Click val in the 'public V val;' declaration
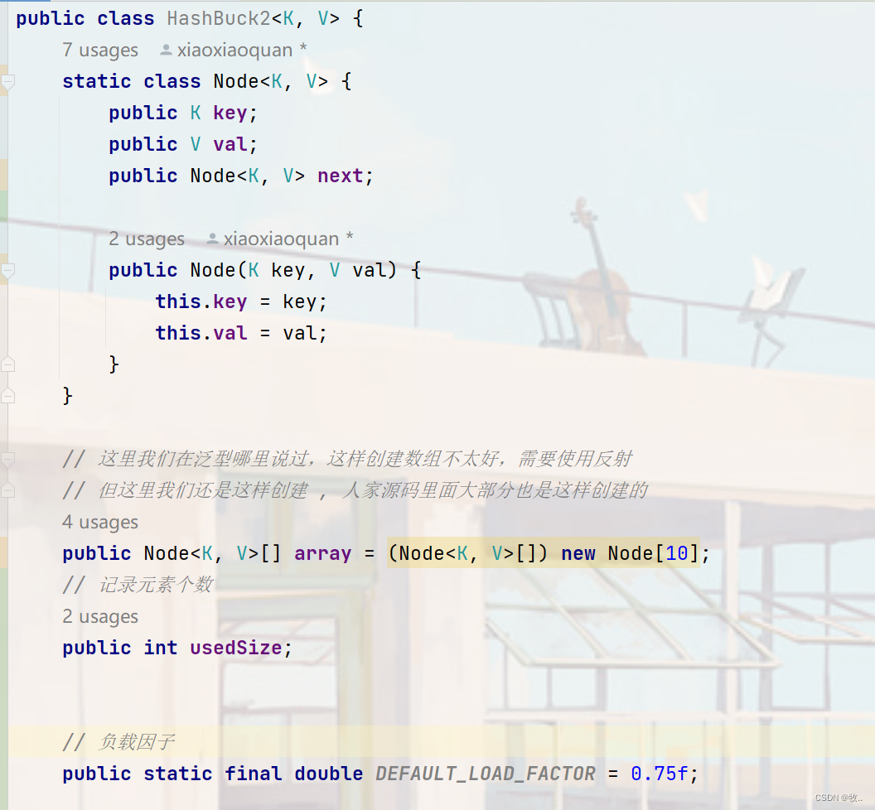 [x=230, y=144]
